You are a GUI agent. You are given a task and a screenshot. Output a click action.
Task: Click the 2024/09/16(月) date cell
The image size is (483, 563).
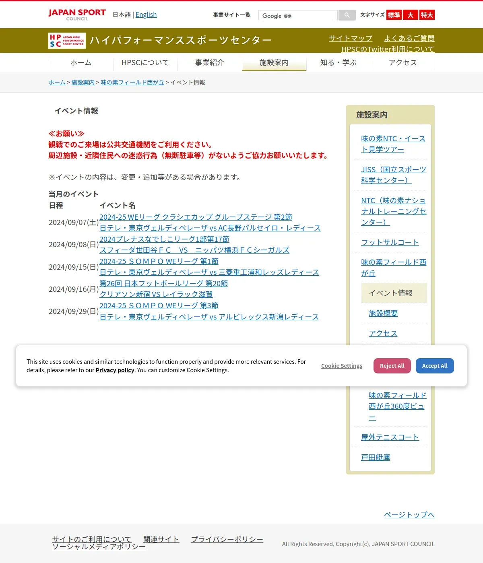tap(74, 289)
